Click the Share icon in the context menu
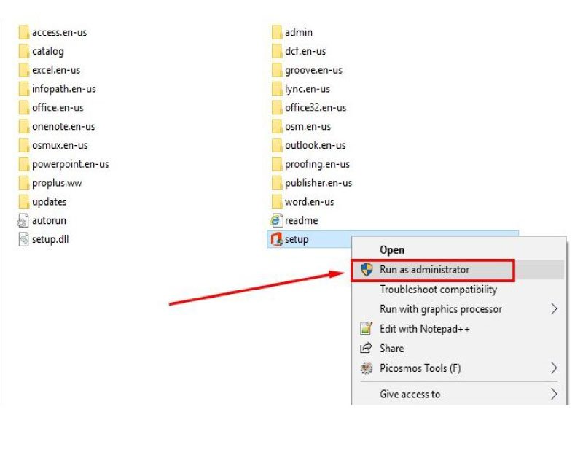 click(365, 349)
